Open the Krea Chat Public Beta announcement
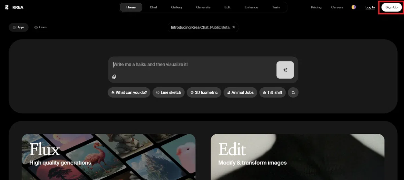404x180 pixels. point(203,27)
